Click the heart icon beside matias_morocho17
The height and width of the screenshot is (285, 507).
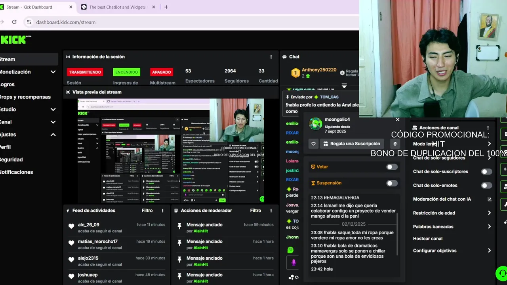click(x=71, y=243)
